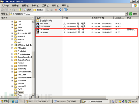
Task: Click the 正在运行 status of Autocheck
Action: click(x=131, y=30)
